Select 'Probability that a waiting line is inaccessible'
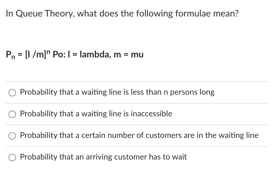This screenshot has width=279, height=178. (x=96, y=114)
